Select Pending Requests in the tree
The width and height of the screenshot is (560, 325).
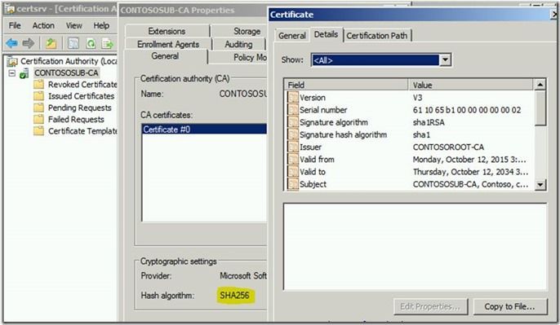pyautogui.click(x=80, y=108)
